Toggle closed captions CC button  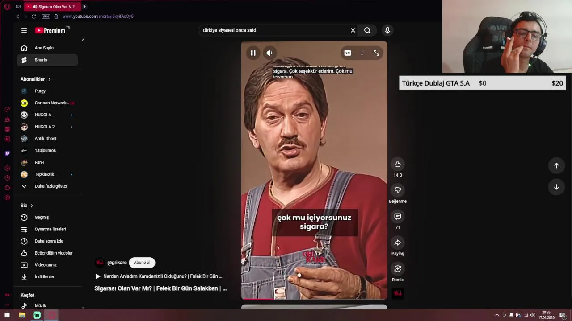click(348, 53)
